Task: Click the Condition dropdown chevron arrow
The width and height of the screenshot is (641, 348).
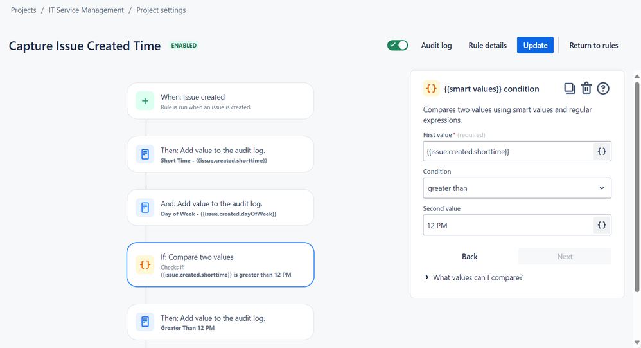Action: [x=602, y=188]
